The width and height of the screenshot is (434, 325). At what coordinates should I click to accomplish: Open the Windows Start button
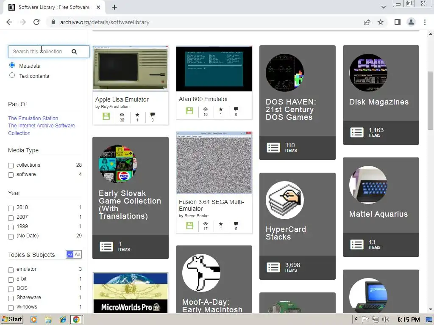pos(12,319)
